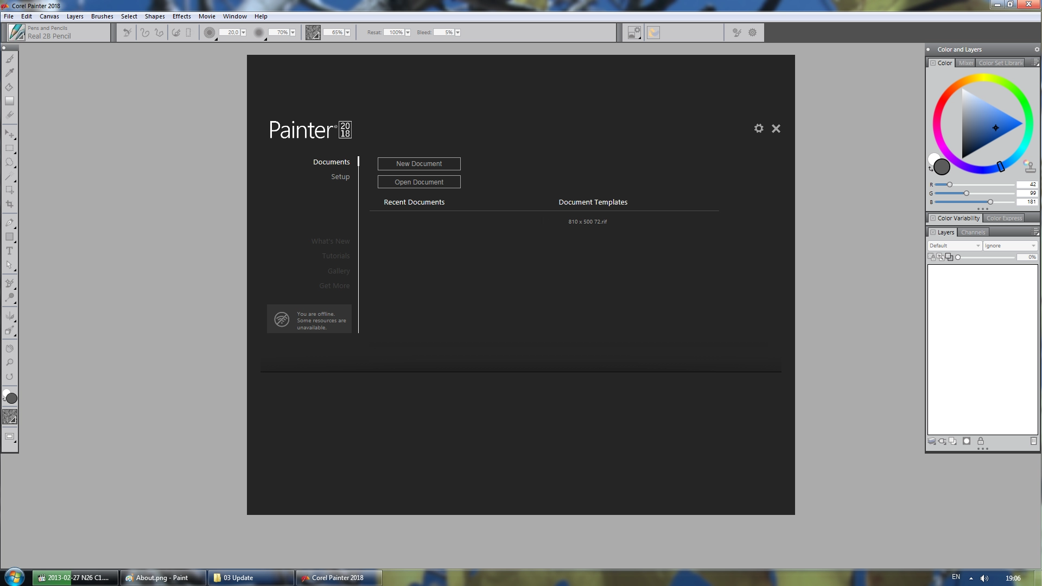
Task: Click the green G color slider handle
Action: [x=967, y=193]
